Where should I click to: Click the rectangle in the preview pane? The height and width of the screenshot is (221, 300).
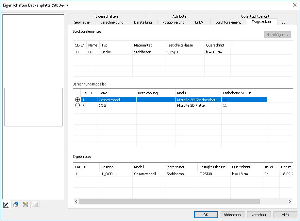pyautogui.click(x=33, y=107)
